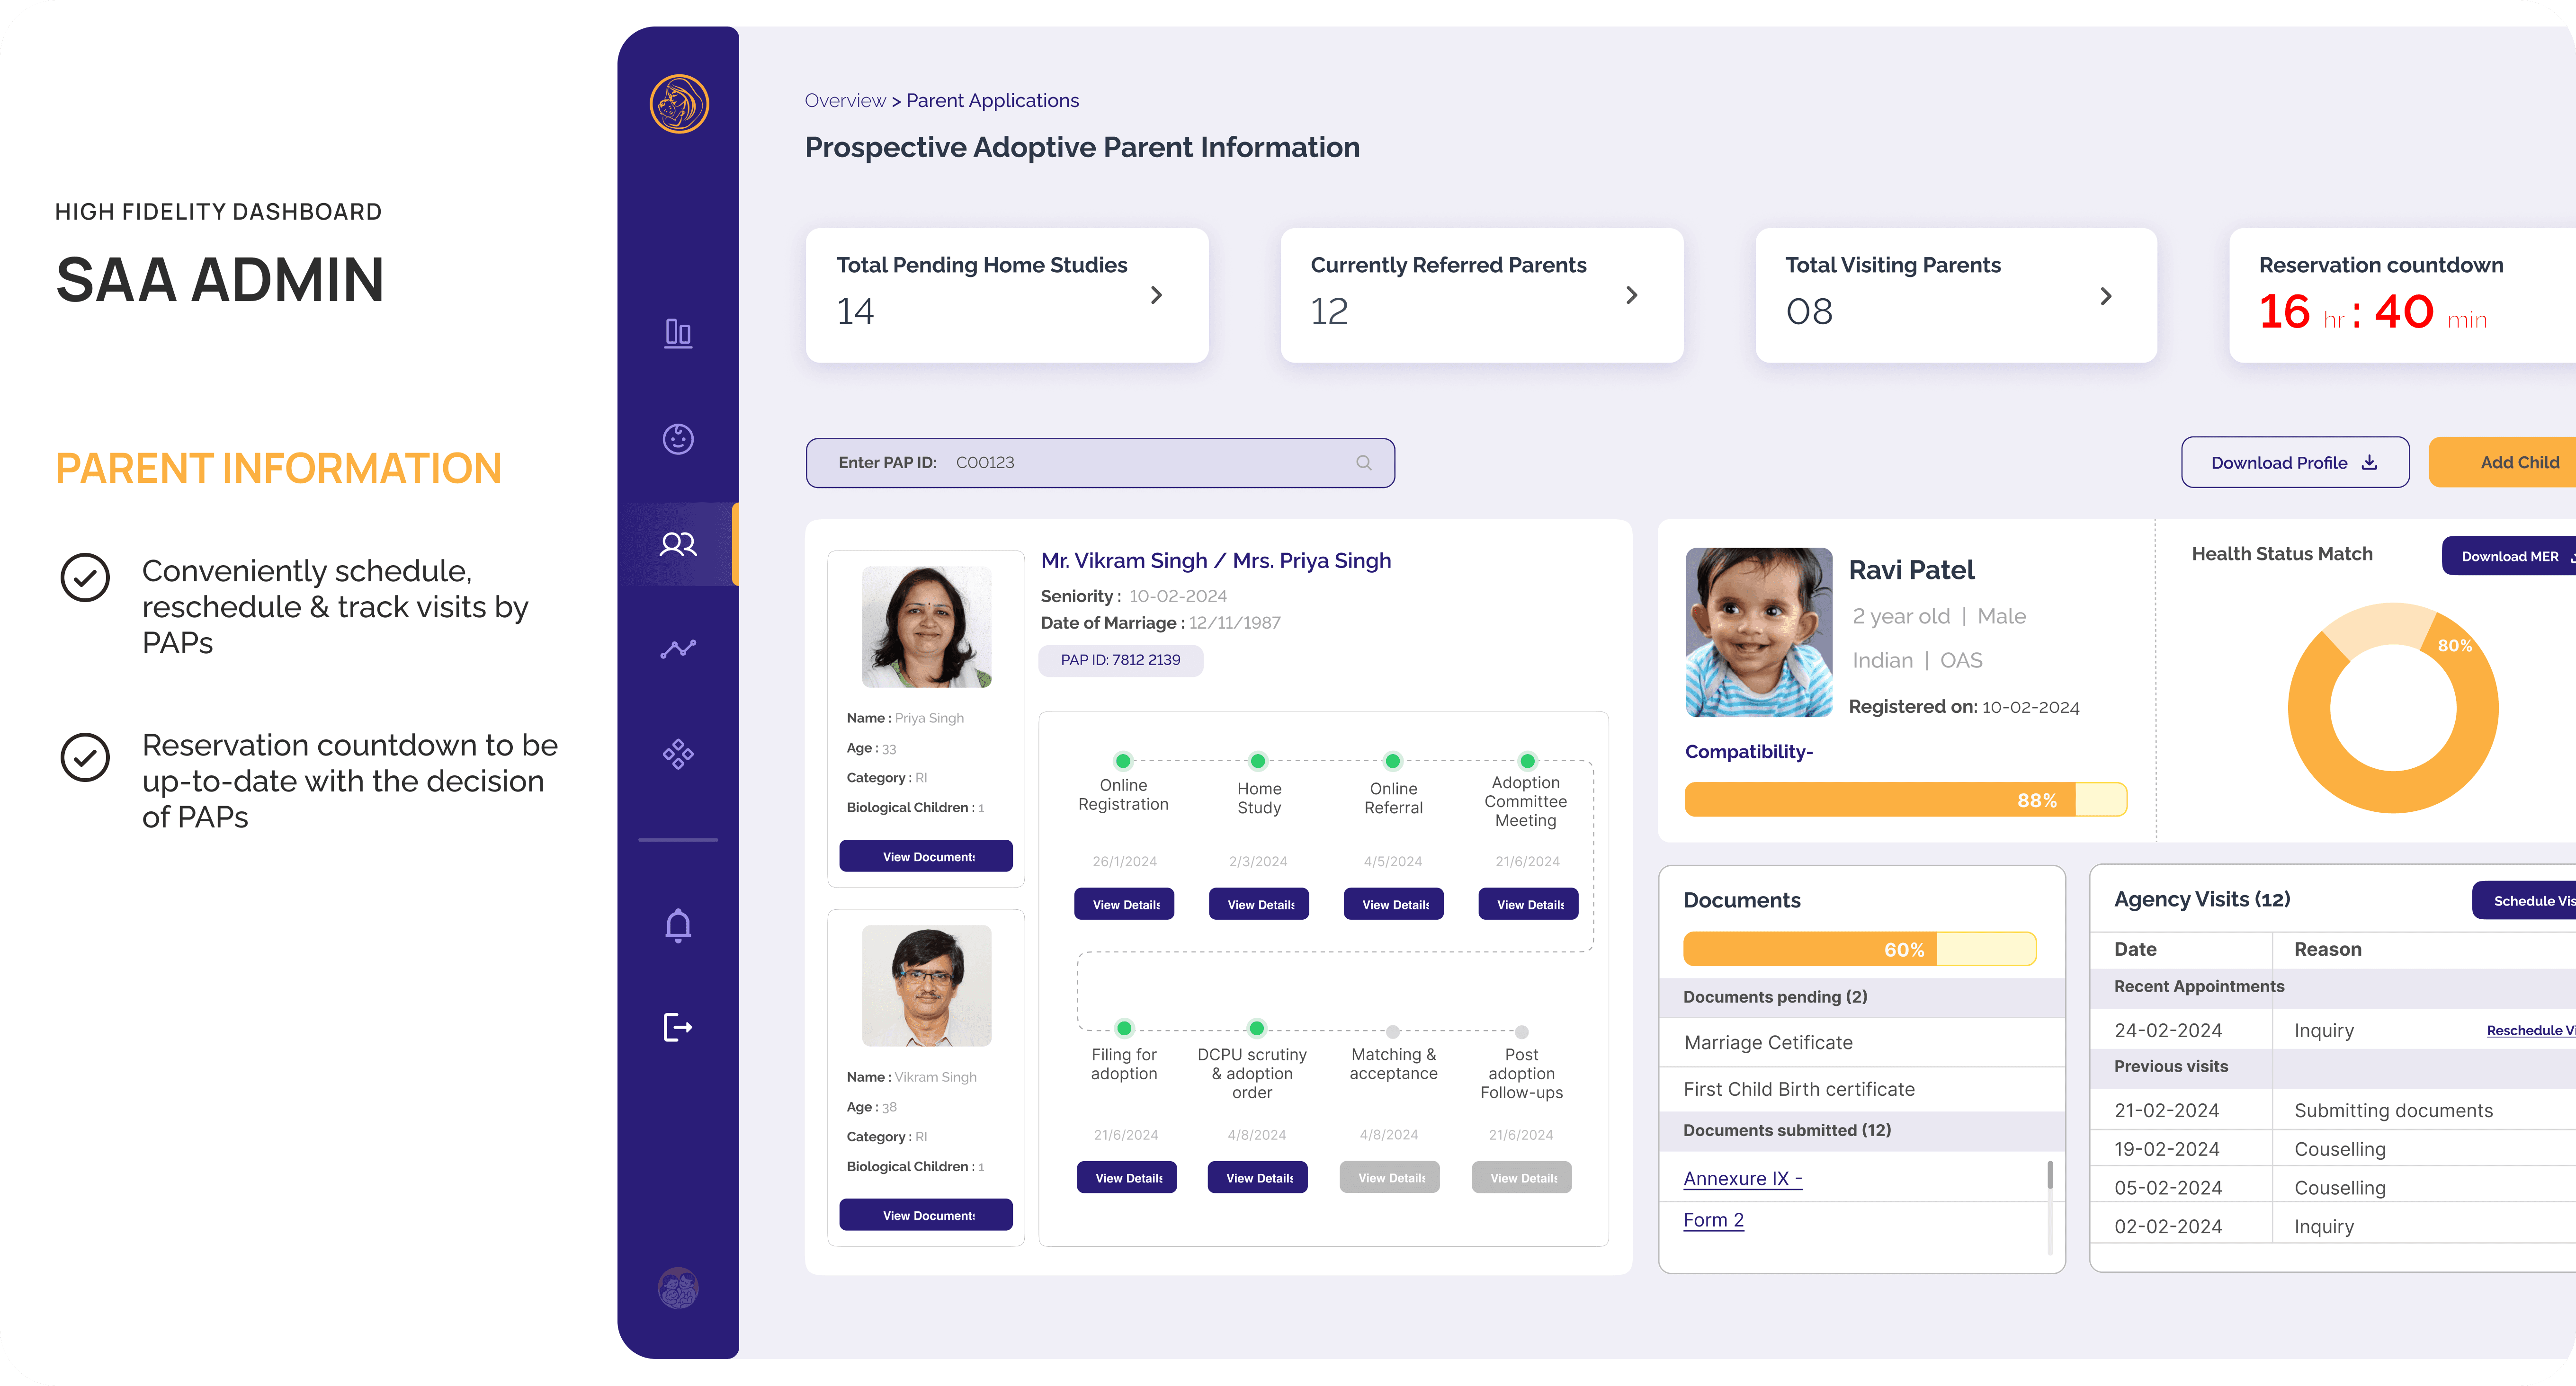Click the diamond grid modules sidebar icon
The width and height of the screenshot is (2576, 1386).
pyautogui.click(x=678, y=753)
